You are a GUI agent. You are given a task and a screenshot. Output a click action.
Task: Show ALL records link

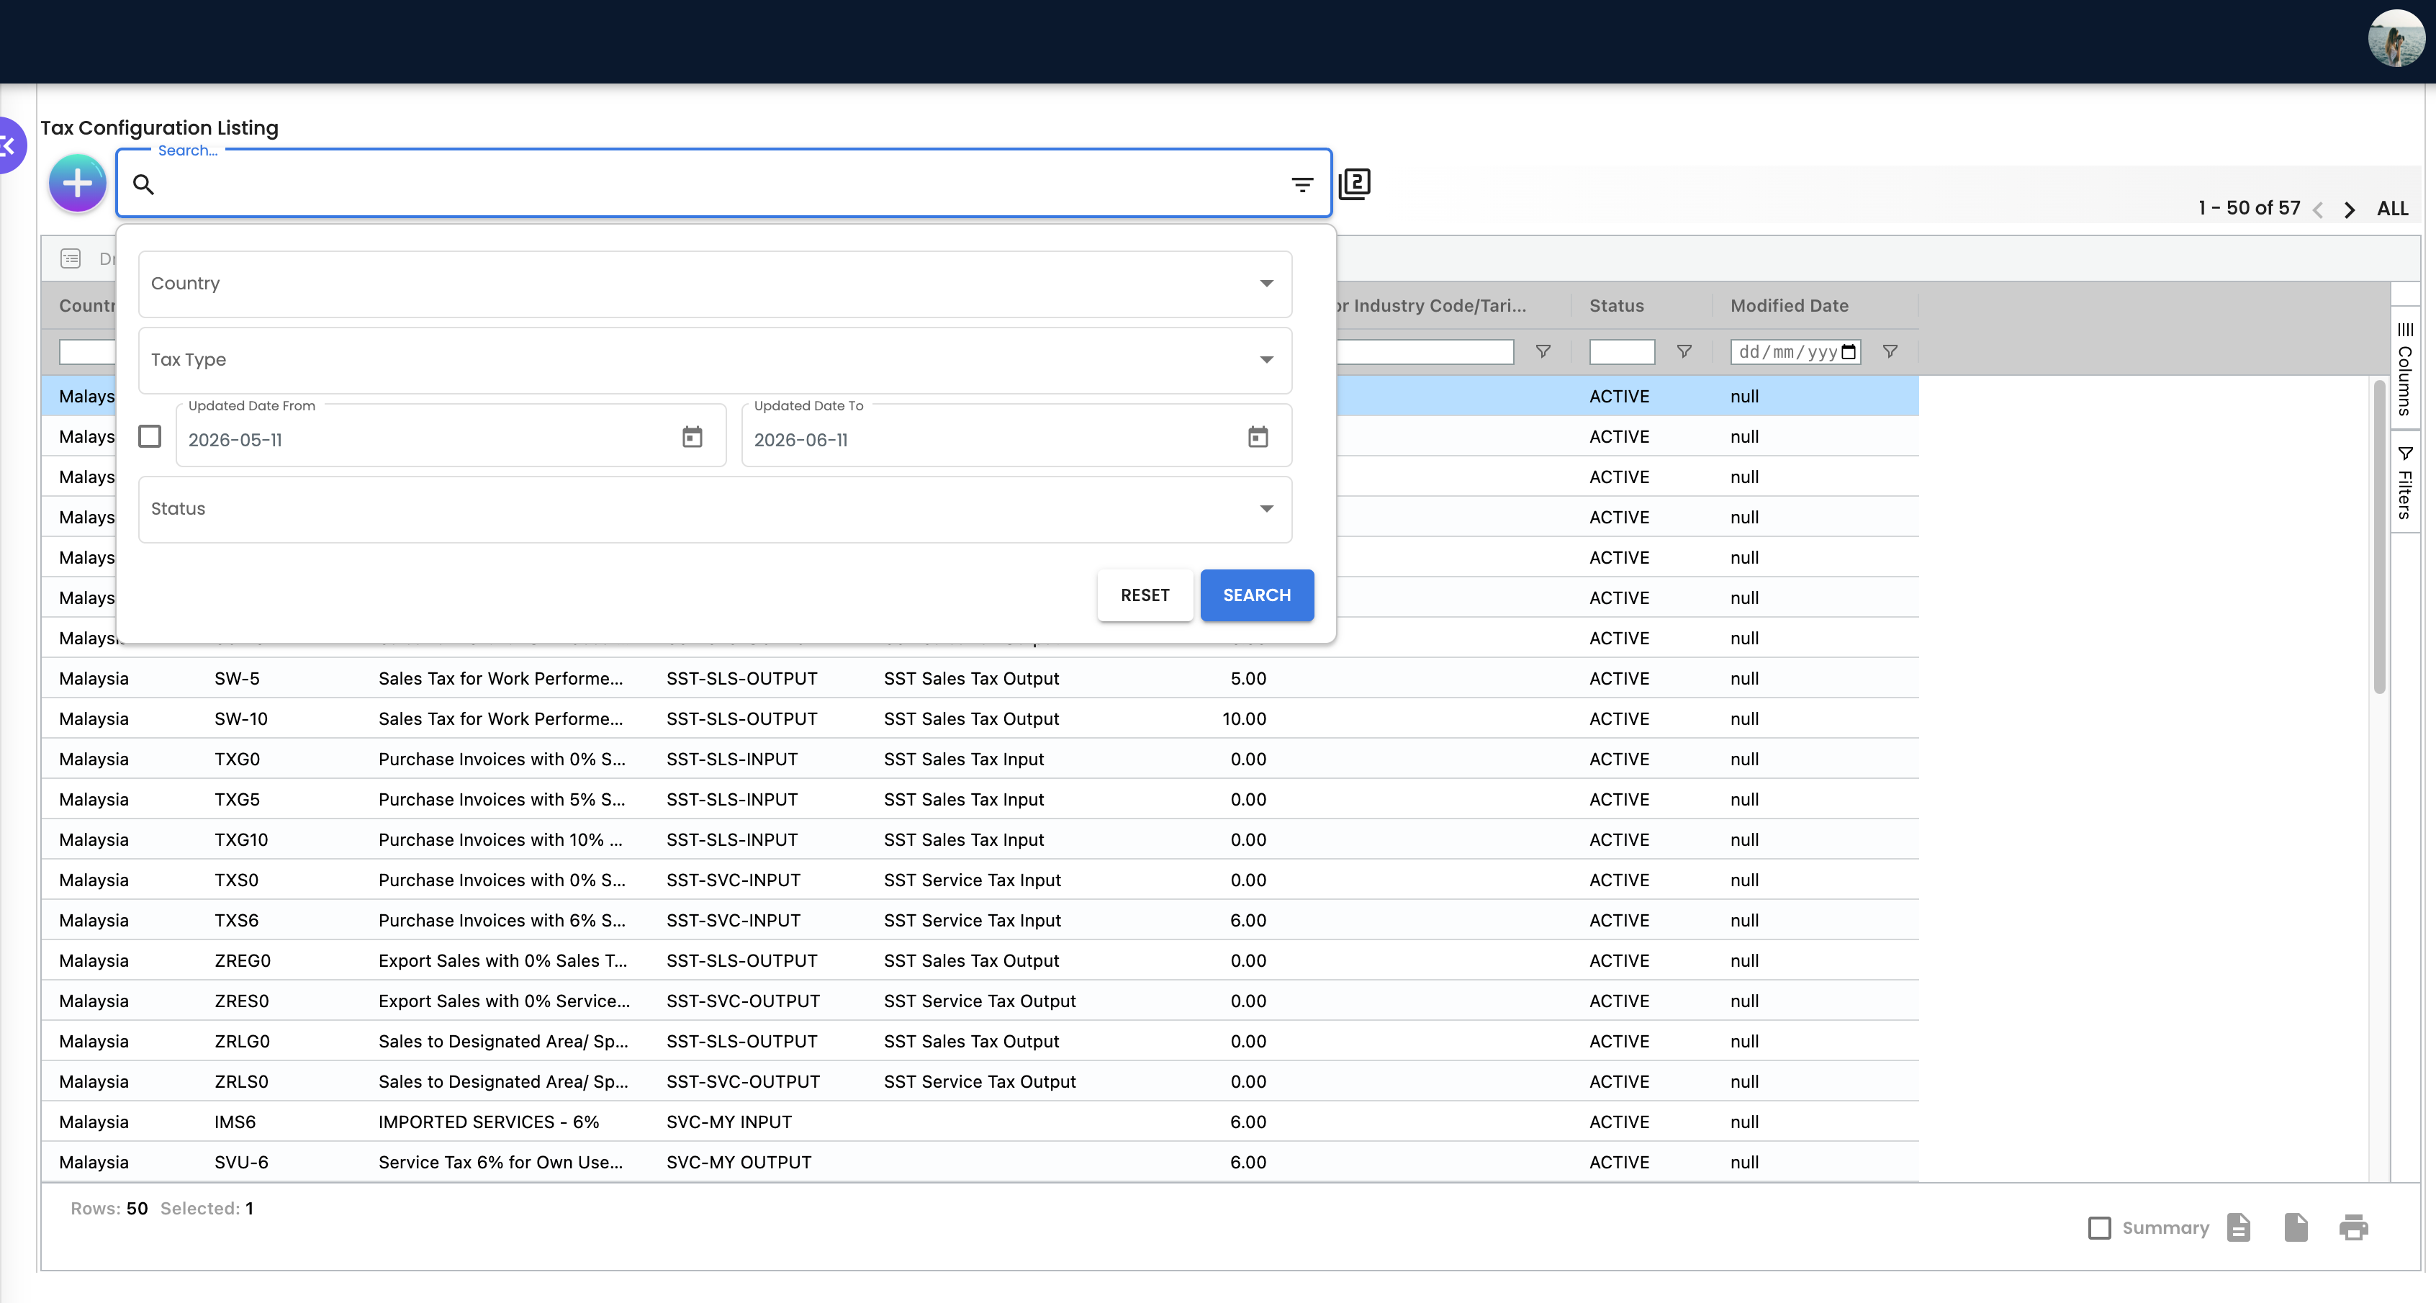(x=2393, y=209)
